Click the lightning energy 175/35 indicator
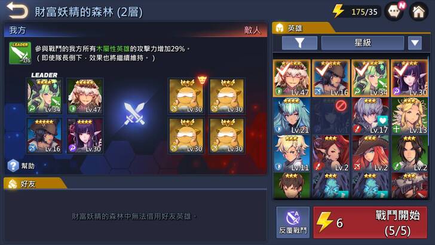 point(356,12)
